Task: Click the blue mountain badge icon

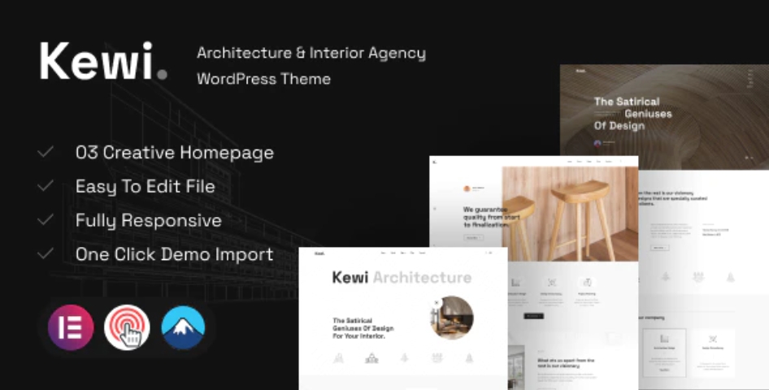Action: [184, 327]
